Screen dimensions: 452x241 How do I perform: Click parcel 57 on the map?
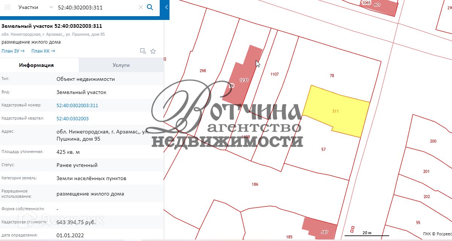tap(323, 149)
